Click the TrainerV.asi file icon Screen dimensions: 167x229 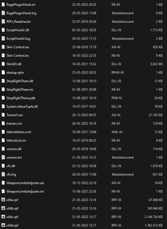pos(3,115)
